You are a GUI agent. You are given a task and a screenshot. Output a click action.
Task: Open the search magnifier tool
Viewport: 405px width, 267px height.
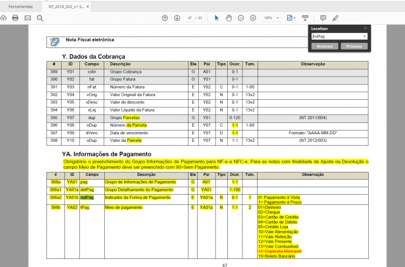(x=40, y=18)
